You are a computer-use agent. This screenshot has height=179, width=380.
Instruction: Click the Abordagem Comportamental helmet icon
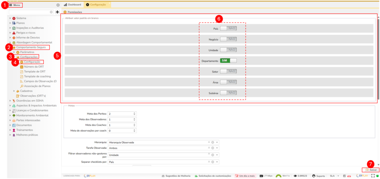click(x=14, y=42)
